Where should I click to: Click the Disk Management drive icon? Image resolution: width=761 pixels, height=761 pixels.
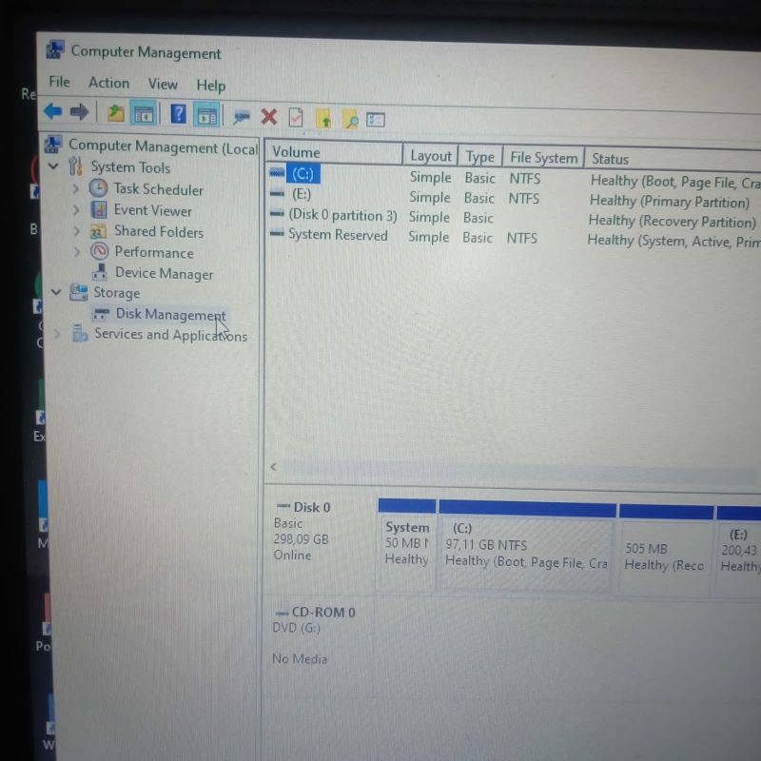[x=101, y=314]
